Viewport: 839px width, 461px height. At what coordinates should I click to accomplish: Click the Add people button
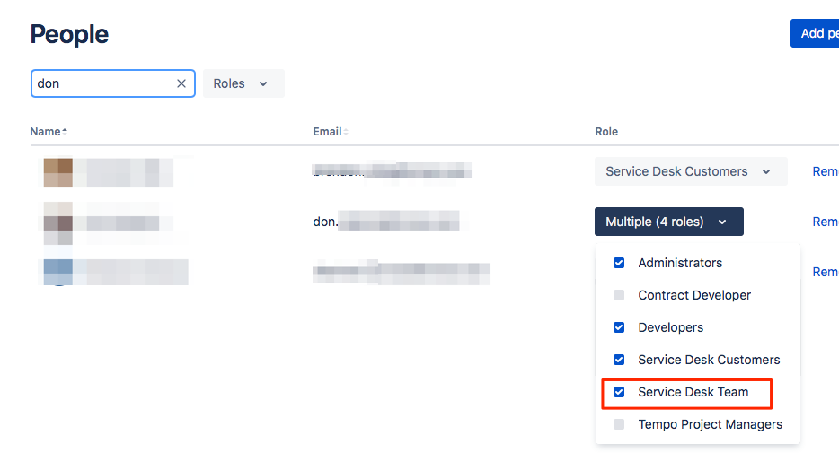pos(815,33)
